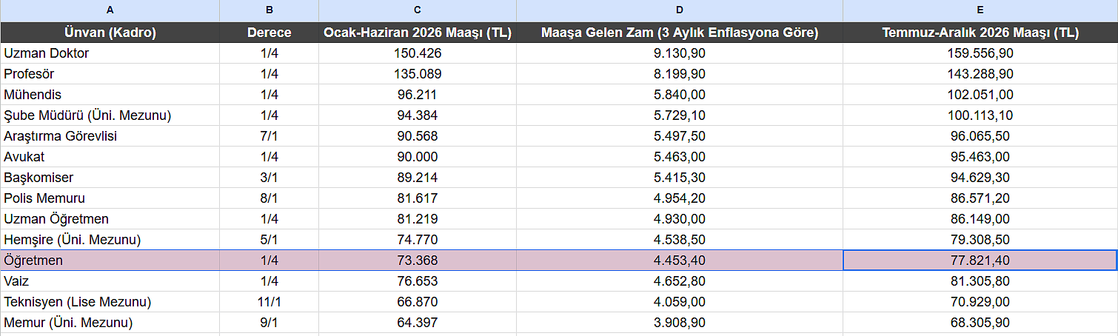Select entire column D via header
This screenshot has height=336, width=1118.
pos(679,10)
